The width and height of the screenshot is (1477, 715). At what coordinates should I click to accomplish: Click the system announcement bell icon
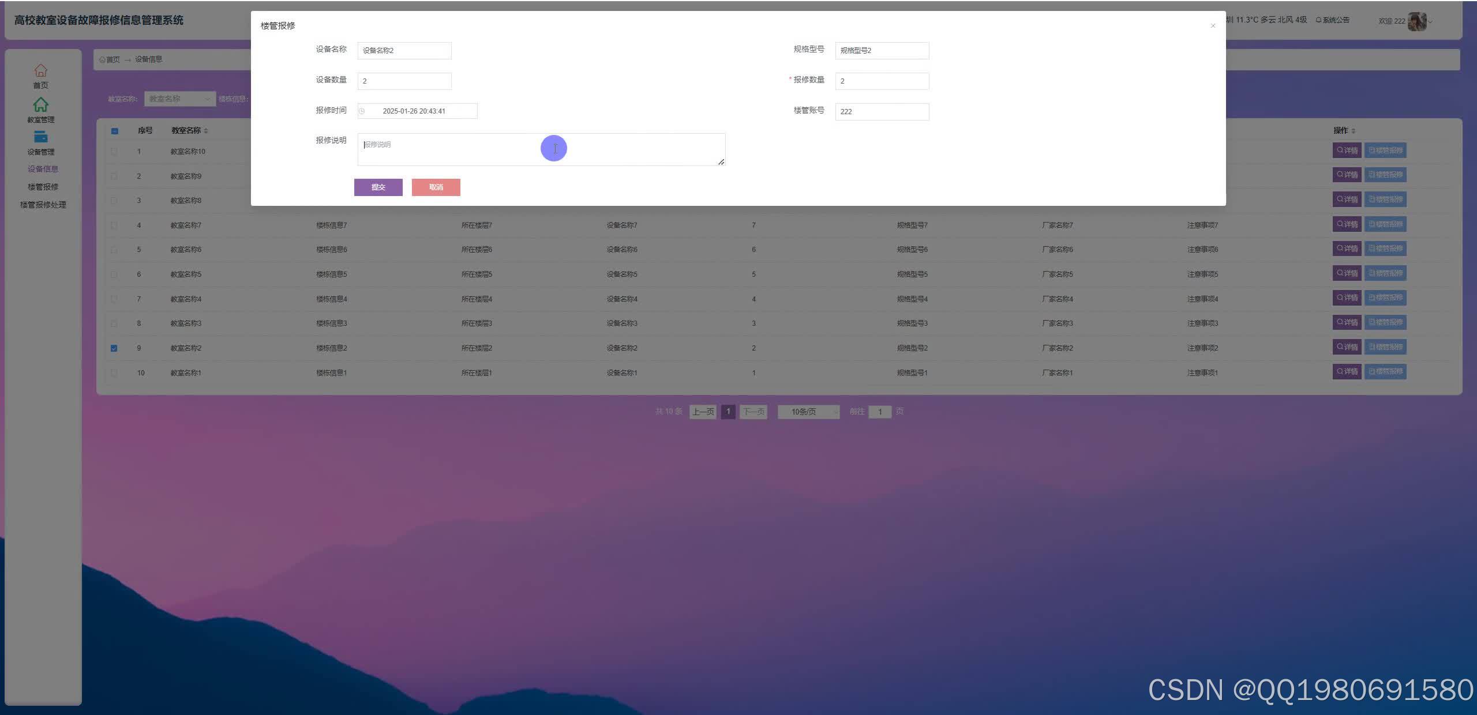pyautogui.click(x=1318, y=20)
